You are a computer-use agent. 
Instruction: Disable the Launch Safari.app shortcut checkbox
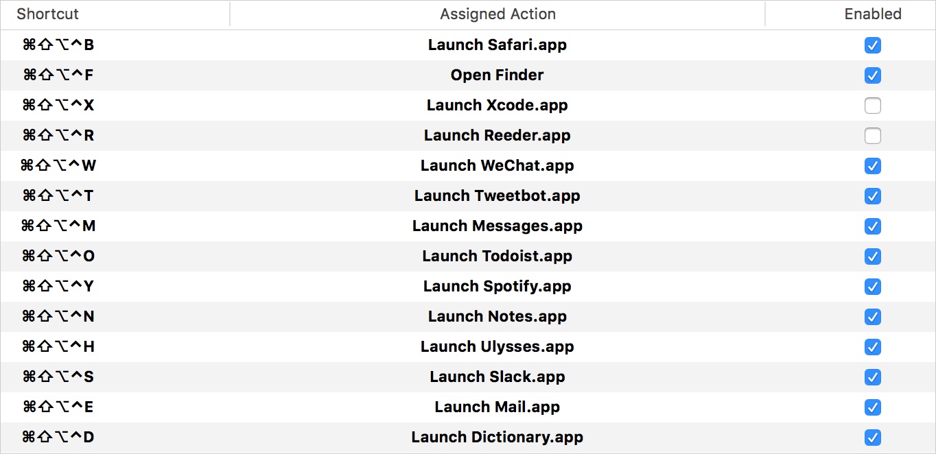[872, 45]
